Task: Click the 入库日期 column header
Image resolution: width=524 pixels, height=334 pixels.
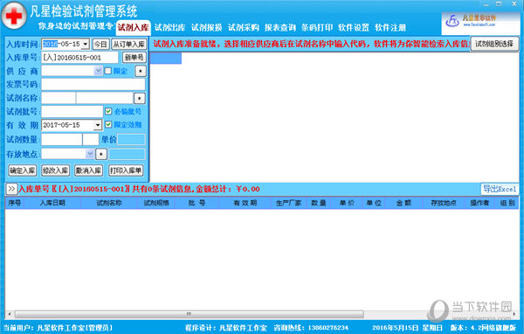Action: [52, 203]
